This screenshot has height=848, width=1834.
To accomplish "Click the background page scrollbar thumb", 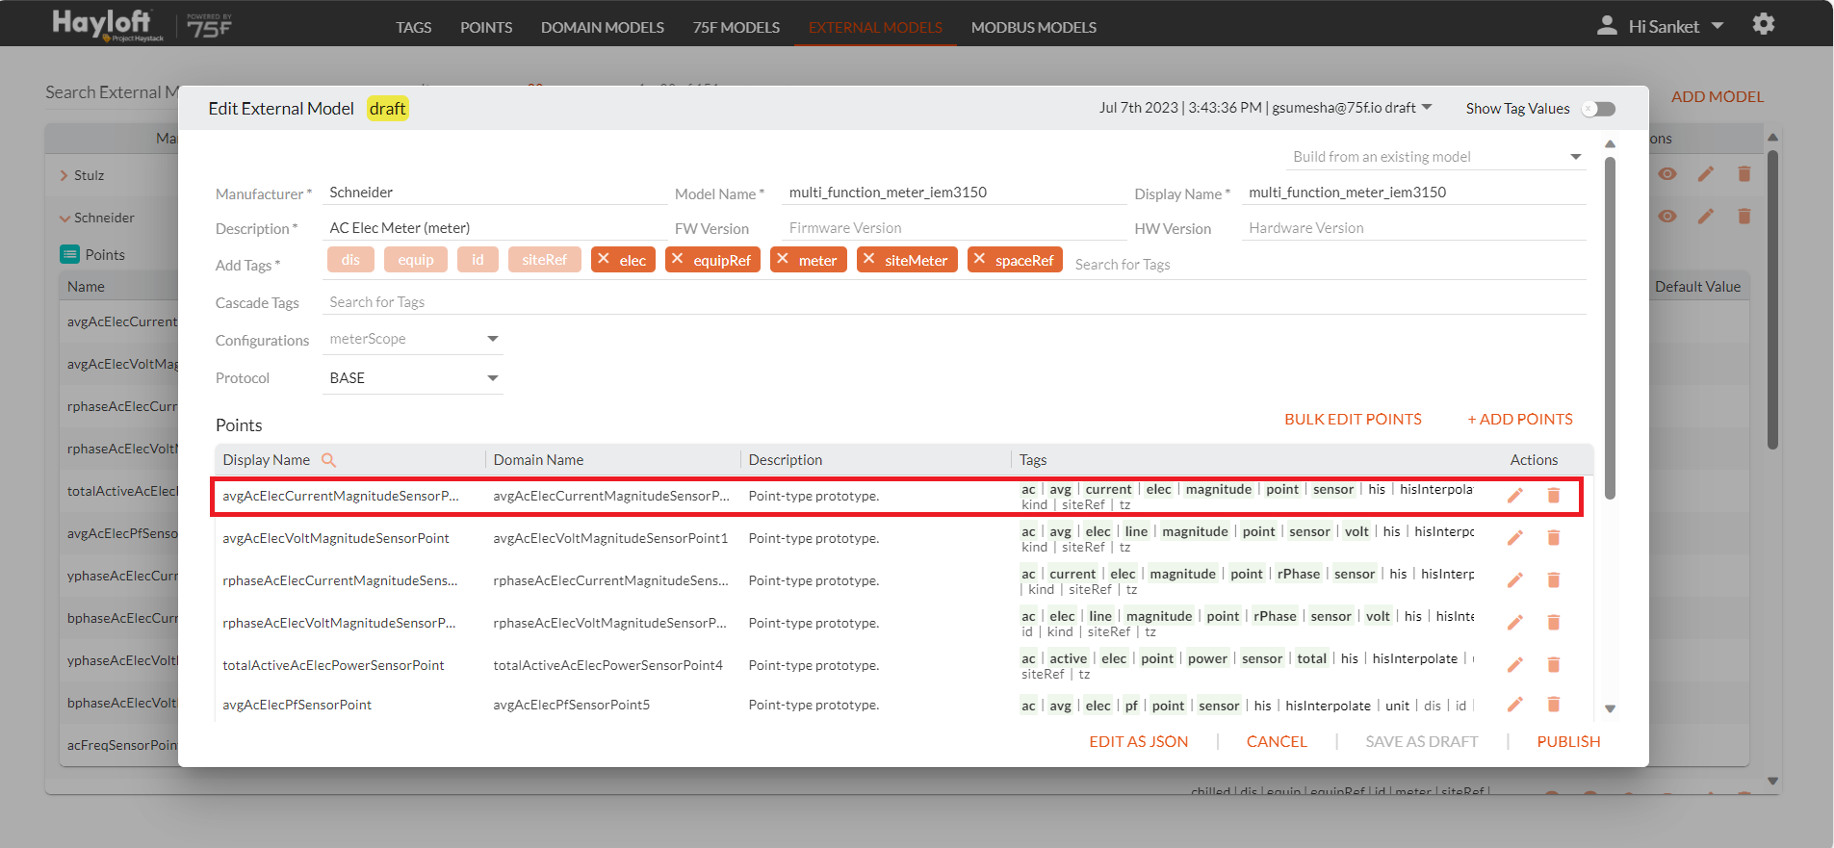I will coord(1772,298).
